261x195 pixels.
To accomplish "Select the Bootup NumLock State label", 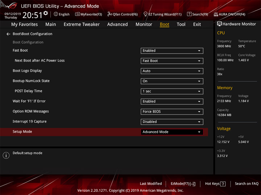I will tap(31, 81).
